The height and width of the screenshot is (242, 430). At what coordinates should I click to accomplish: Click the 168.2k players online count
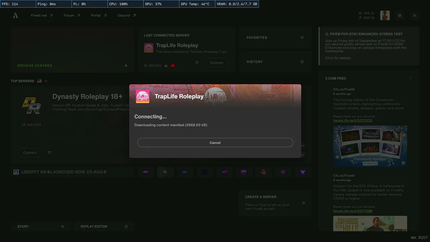pos(366,13)
